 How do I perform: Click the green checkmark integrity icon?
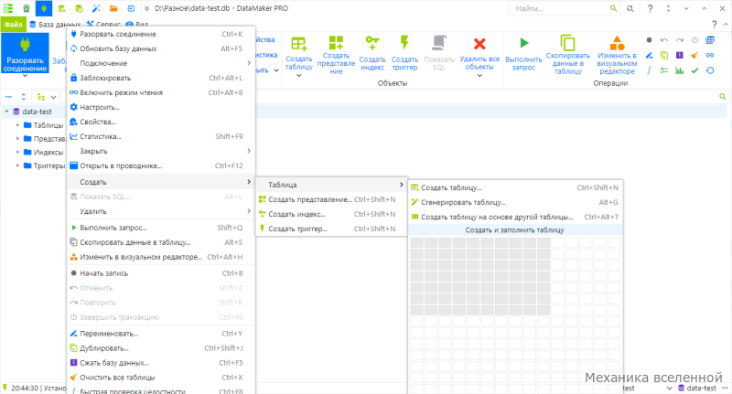click(694, 70)
